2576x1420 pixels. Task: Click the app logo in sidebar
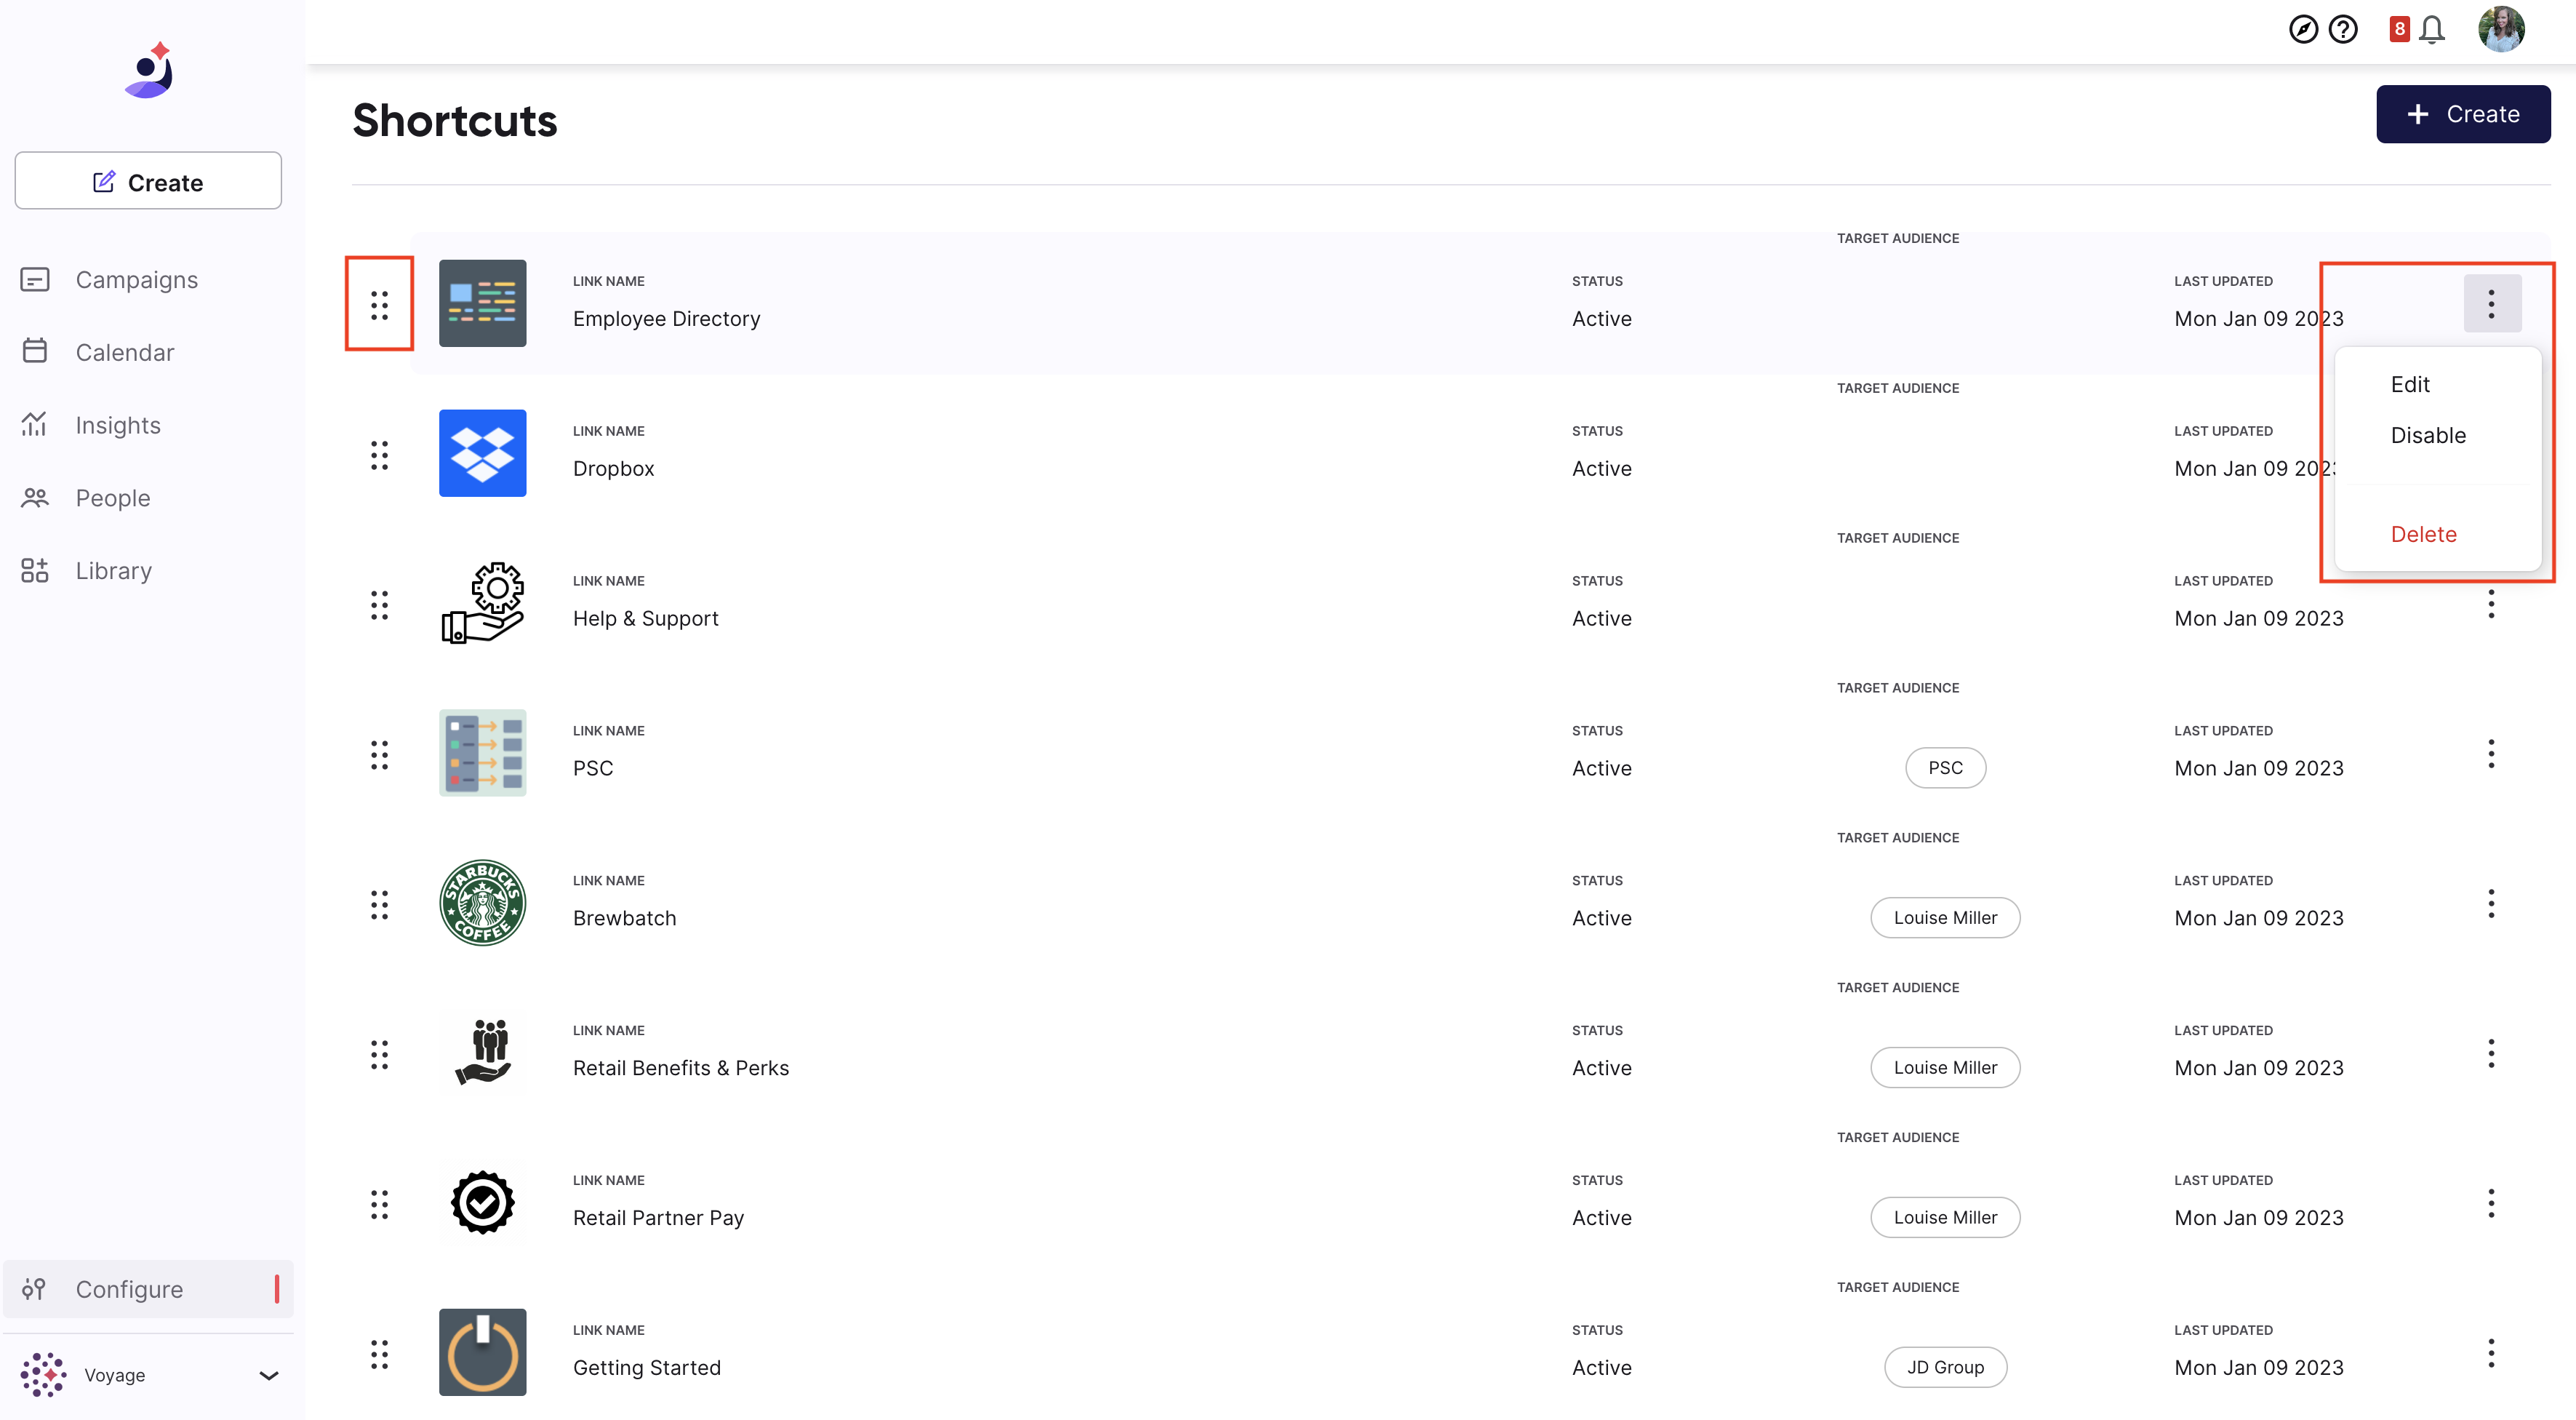pyautogui.click(x=149, y=70)
